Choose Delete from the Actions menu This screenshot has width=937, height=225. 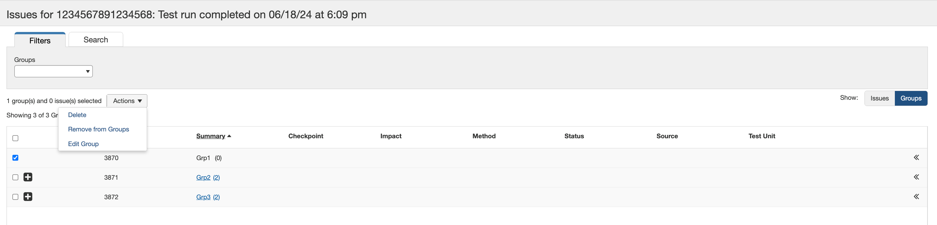pos(77,115)
